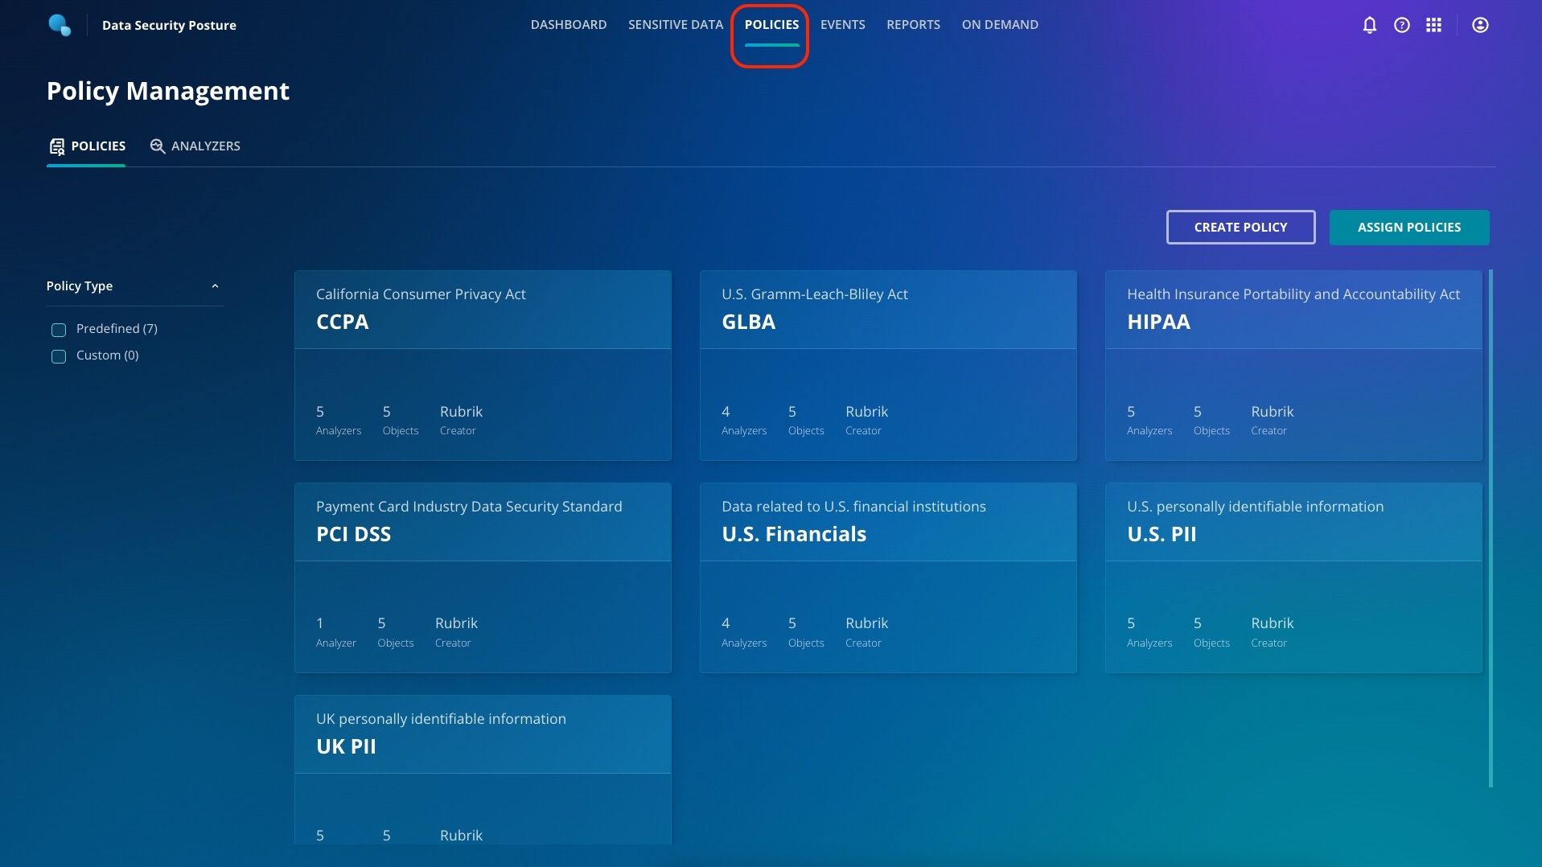
Task: Open the Reports tab
Action: click(x=913, y=25)
